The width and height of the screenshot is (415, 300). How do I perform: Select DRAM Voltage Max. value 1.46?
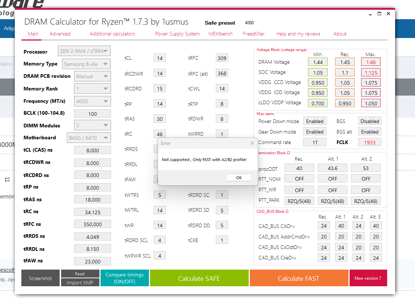pos(371,62)
